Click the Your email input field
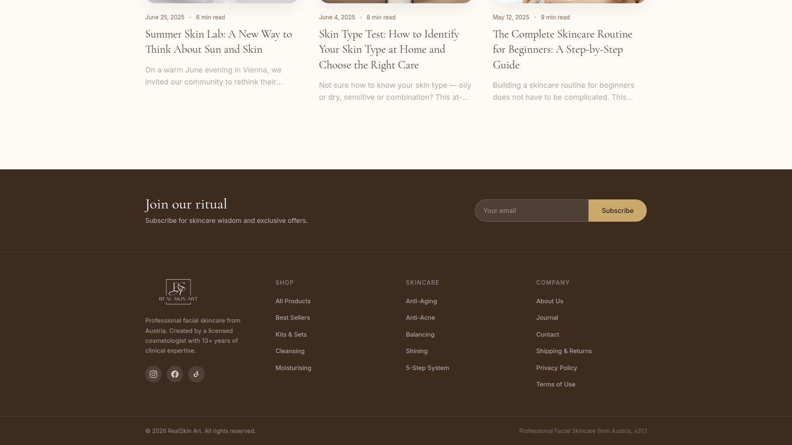The height and width of the screenshot is (445, 792). point(531,211)
